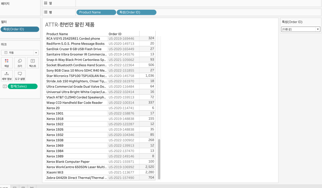The image size is (322, 188).
Task: Click the 필터 (Filters) shelf label
Action: pos(4,22)
